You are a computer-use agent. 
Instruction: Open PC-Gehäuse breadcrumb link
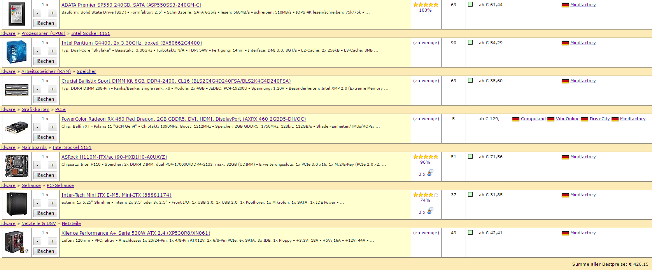pos(60,185)
